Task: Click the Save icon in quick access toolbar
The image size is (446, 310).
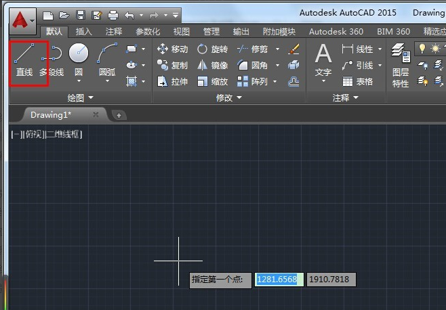Action: (81, 14)
